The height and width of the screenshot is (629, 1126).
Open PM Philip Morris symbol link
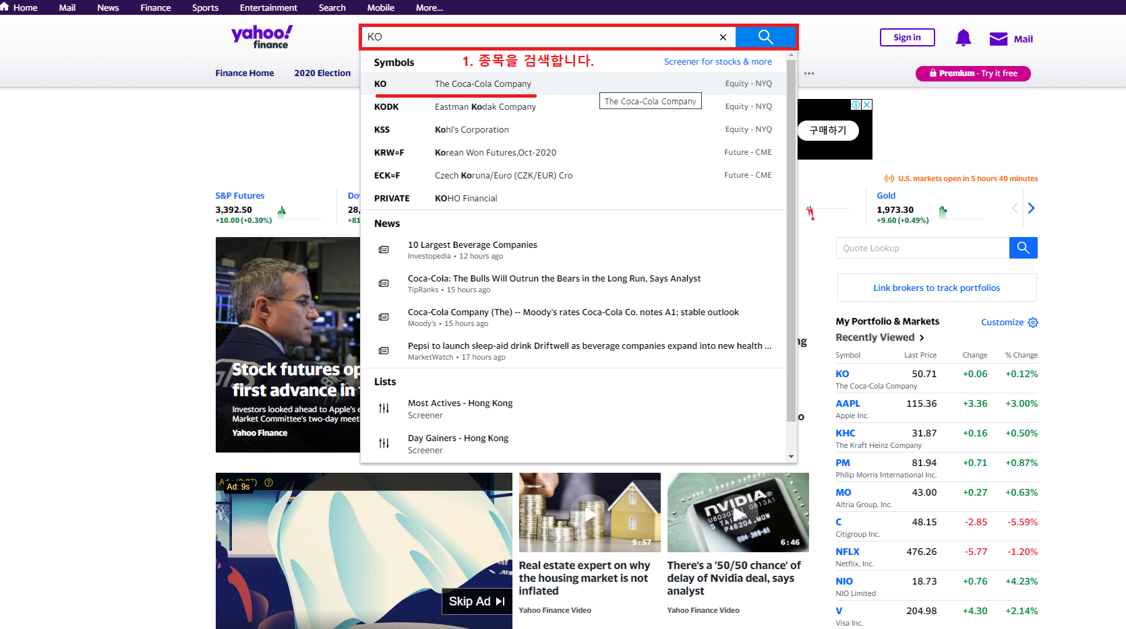(x=843, y=463)
